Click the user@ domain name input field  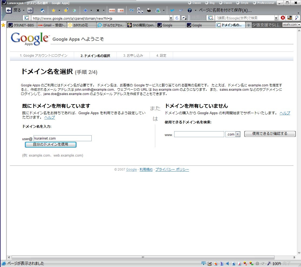point(62,138)
